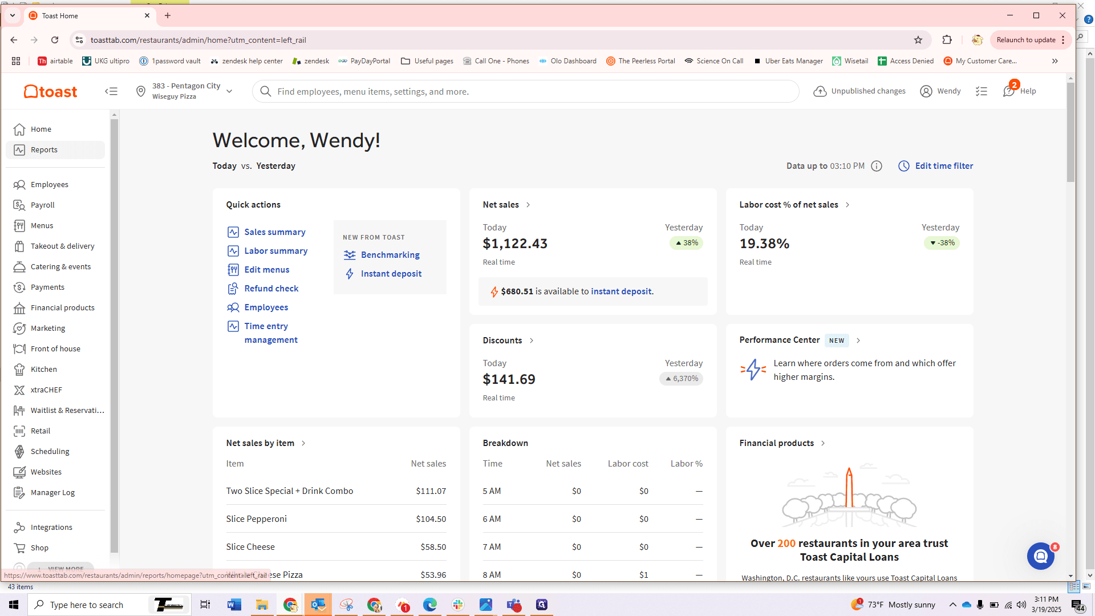Screen dimensions: 1095x616
Task: Open the checklist tasks icon
Action: tap(982, 91)
